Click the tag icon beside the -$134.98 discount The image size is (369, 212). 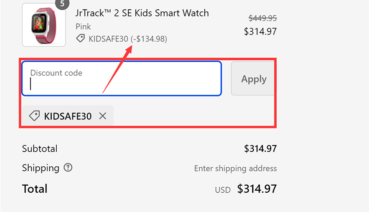80,39
